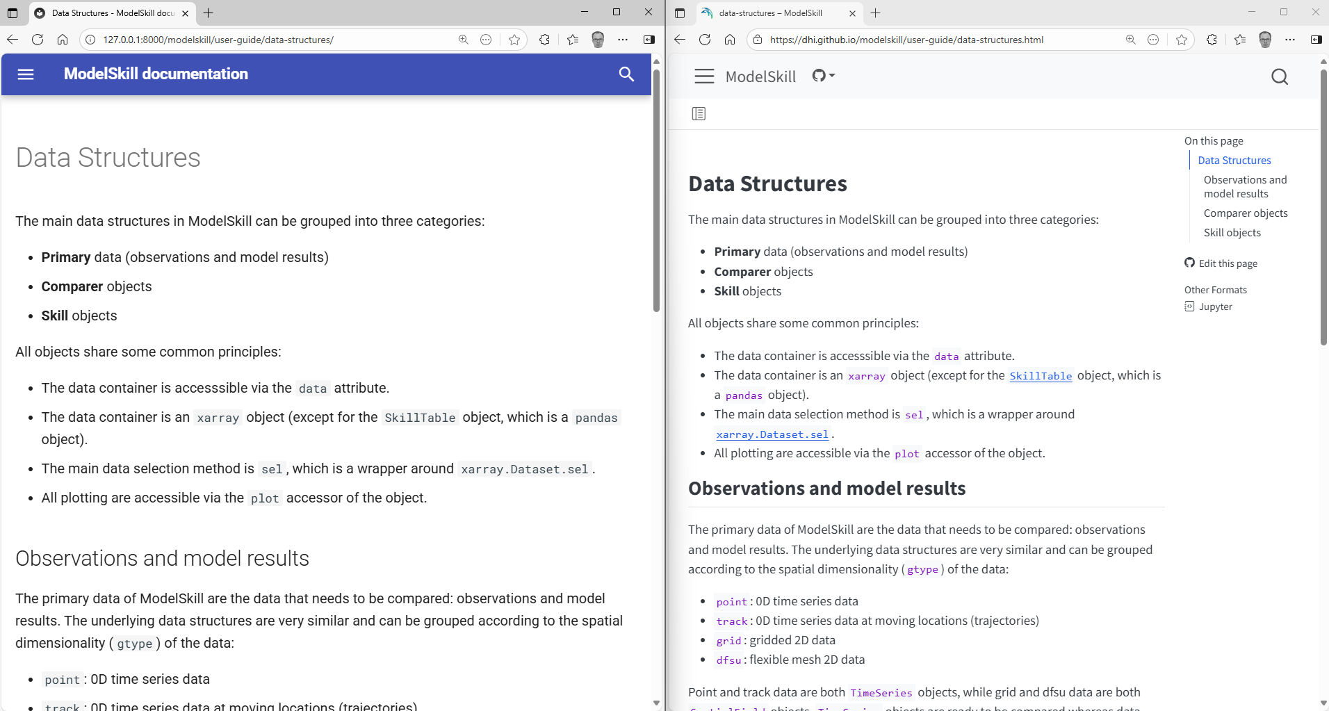Jump to Comparer objects TOC entry

tap(1246, 213)
